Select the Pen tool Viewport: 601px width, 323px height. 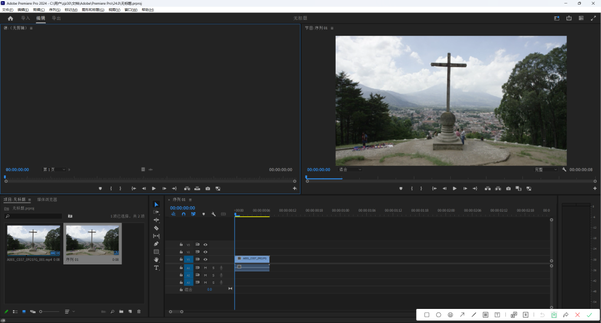tap(156, 244)
